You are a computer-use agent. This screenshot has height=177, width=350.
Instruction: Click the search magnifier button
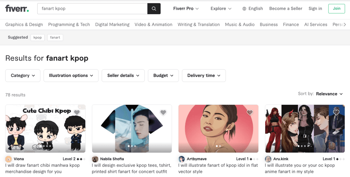(x=154, y=9)
